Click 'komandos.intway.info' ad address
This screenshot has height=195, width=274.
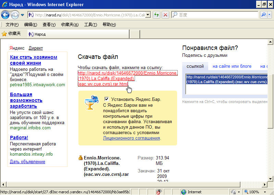tap(31, 154)
